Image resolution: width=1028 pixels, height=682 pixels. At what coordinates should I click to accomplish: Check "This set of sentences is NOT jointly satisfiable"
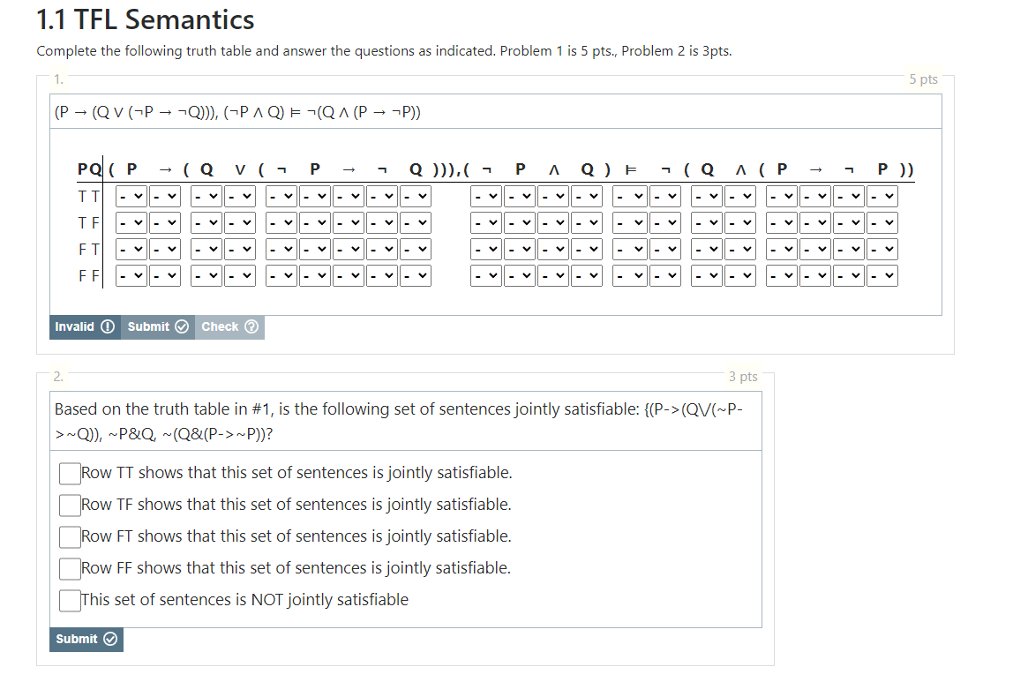69,600
